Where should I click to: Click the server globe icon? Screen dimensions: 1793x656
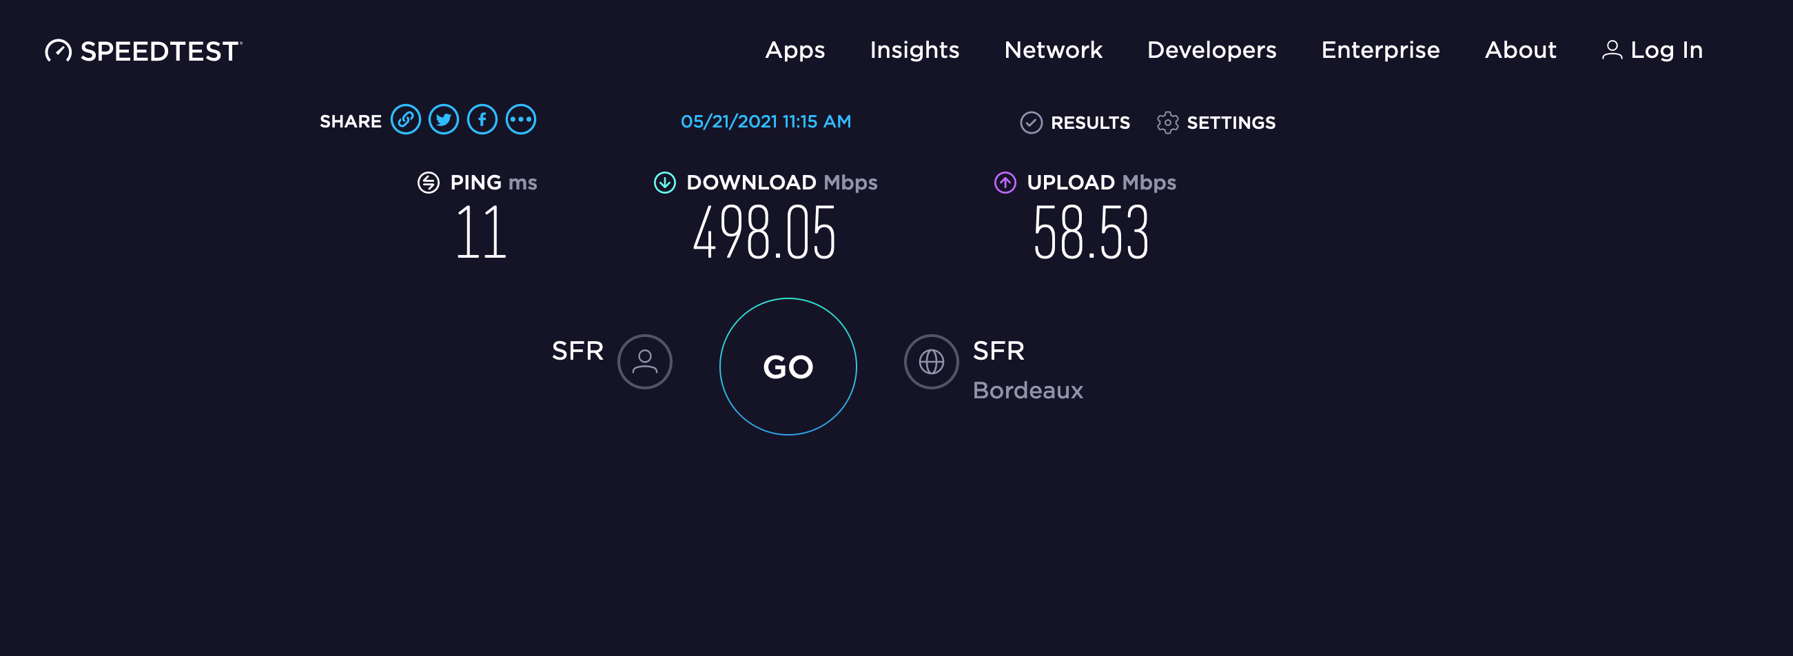(930, 362)
